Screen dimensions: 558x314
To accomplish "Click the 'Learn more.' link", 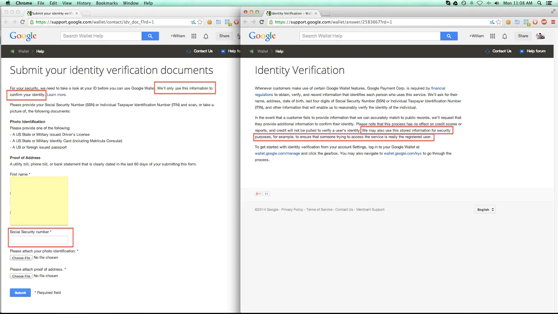I will tap(56, 95).
